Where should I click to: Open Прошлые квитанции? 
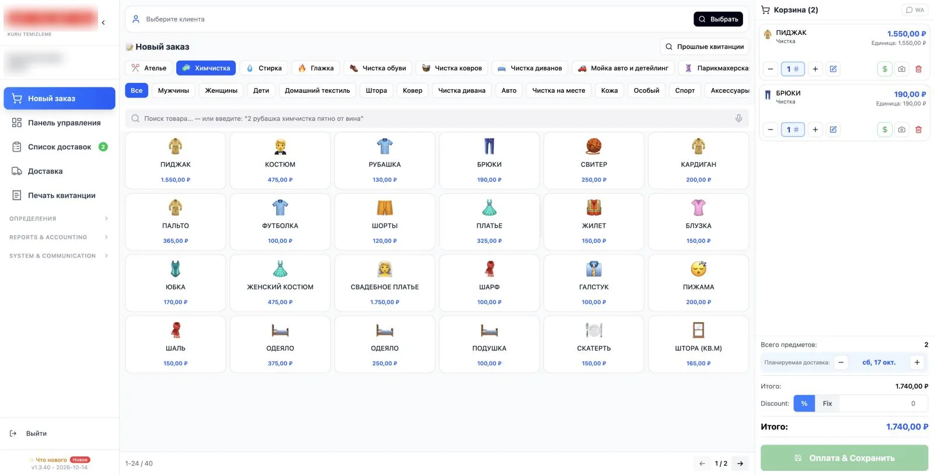pyautogui.click(x=705, y=47)
